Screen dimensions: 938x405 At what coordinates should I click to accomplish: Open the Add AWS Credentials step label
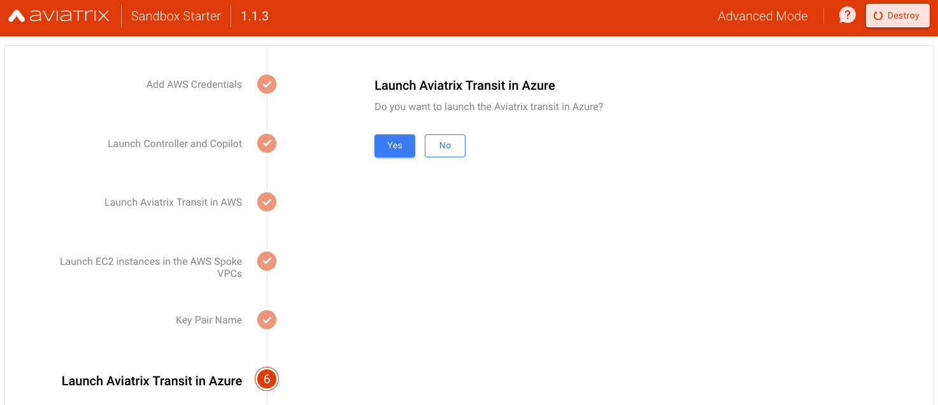(194, 85)
